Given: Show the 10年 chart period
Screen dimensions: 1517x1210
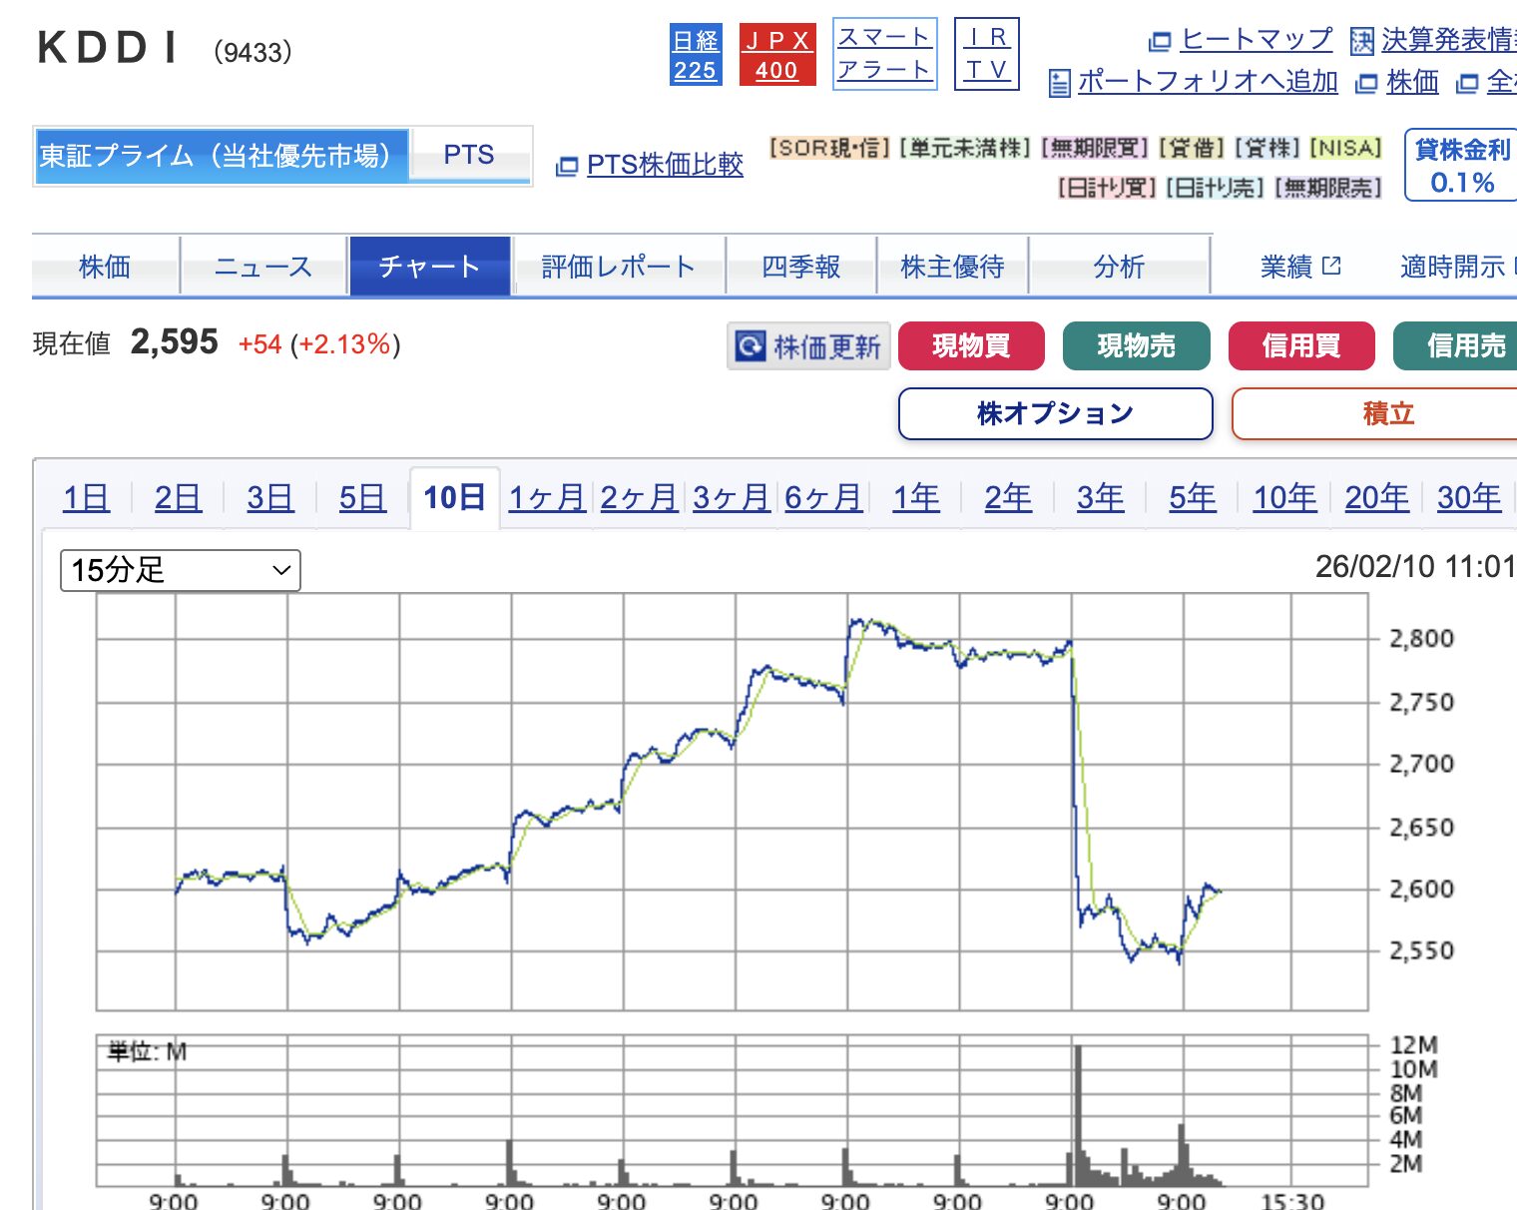Looking at the screenshot, I should (x=1284, y=497).
